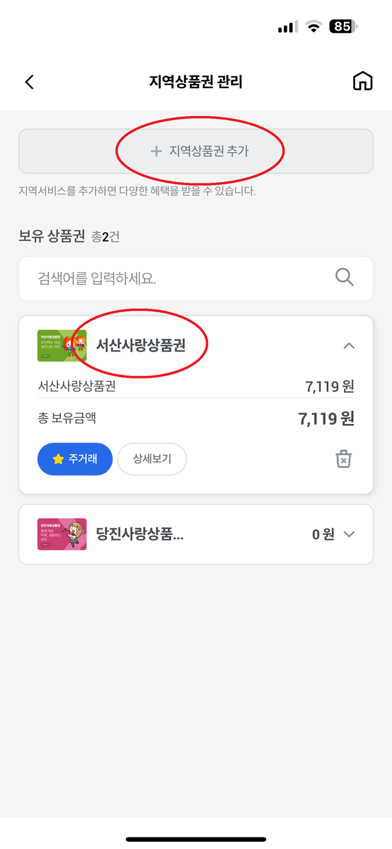
Task: Tap the Wi-Fi status icon
Action: pos(314,27)
